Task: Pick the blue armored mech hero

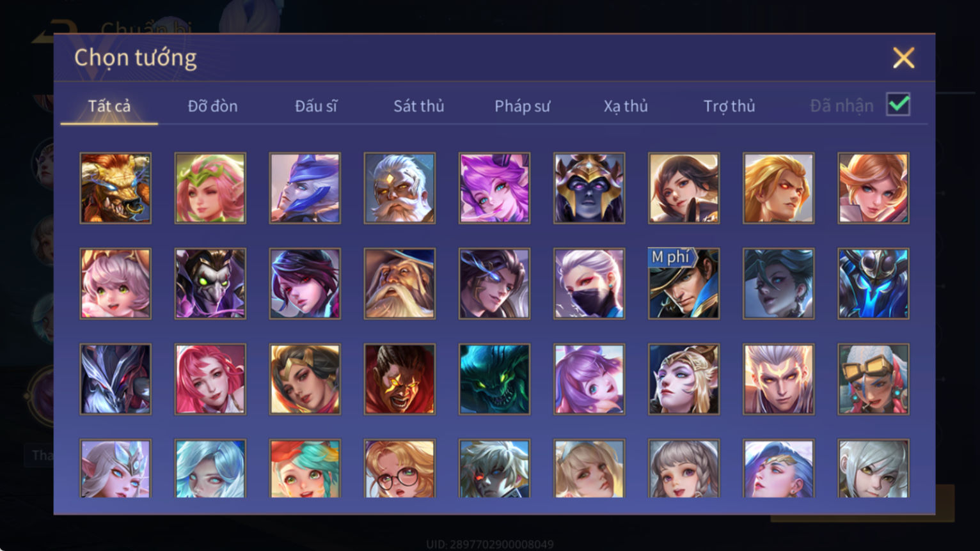Action: coord(873,284)
